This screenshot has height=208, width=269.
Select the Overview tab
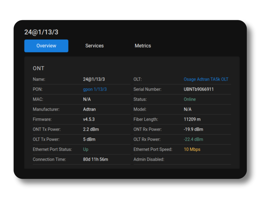point(46,46)
